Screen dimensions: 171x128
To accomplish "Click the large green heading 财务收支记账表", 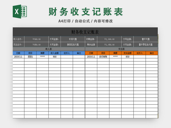I will (86, 12).
